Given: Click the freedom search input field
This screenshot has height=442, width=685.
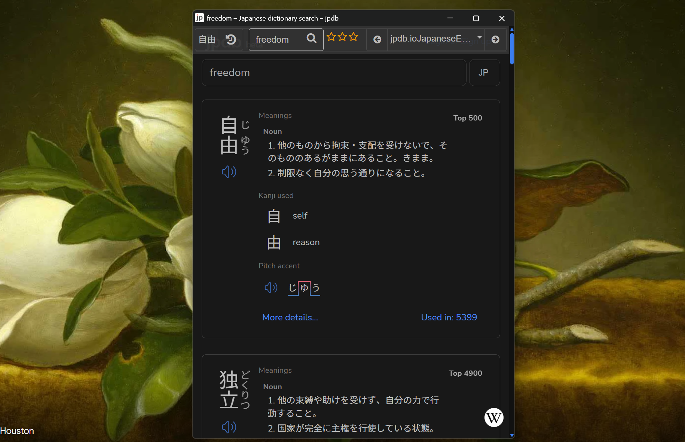Looking at the screenshot, I should [333, 72].
